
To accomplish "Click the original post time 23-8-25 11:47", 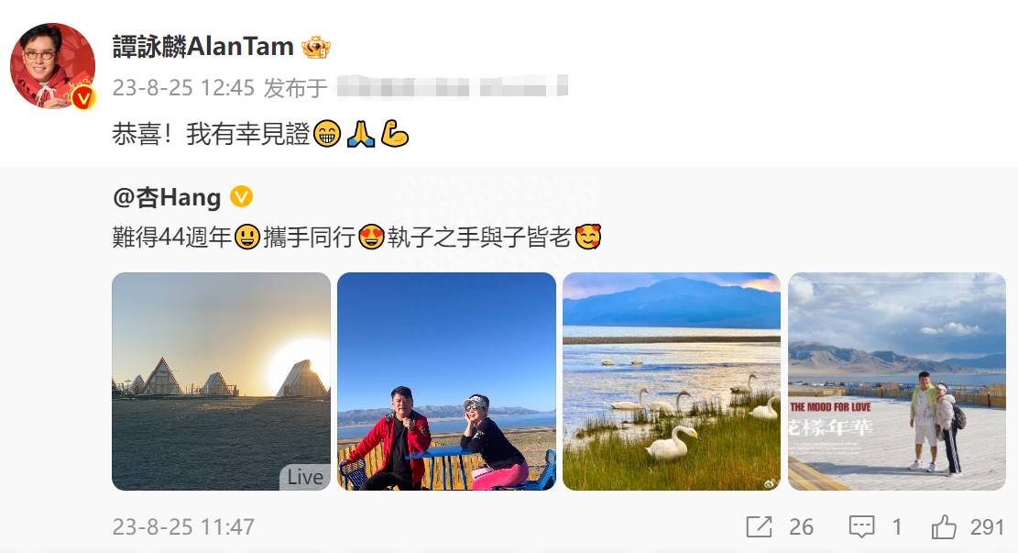I will [184, 526].
